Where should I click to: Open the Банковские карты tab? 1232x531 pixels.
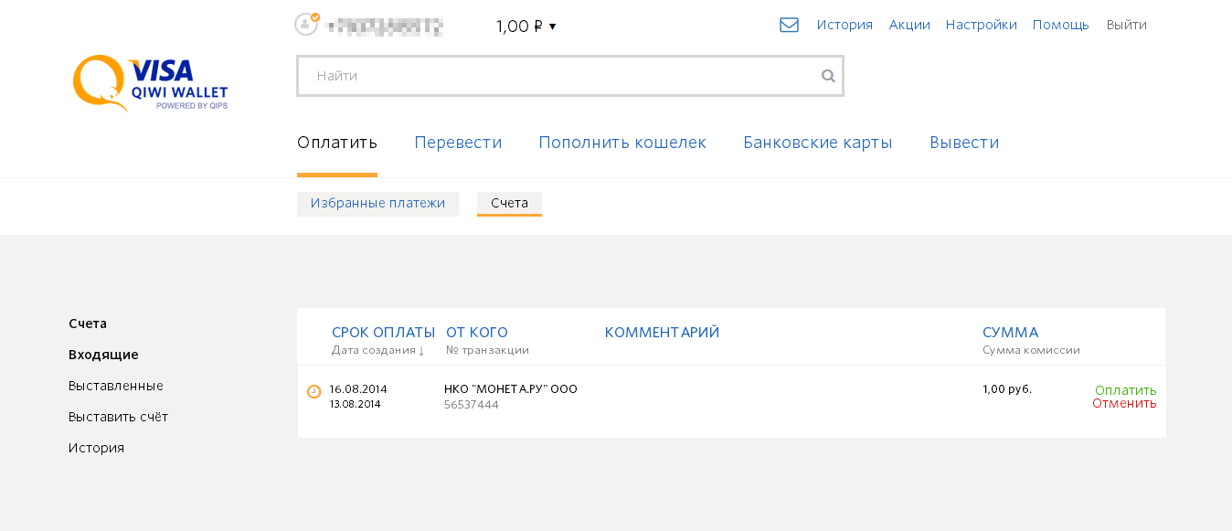(818, 143)
